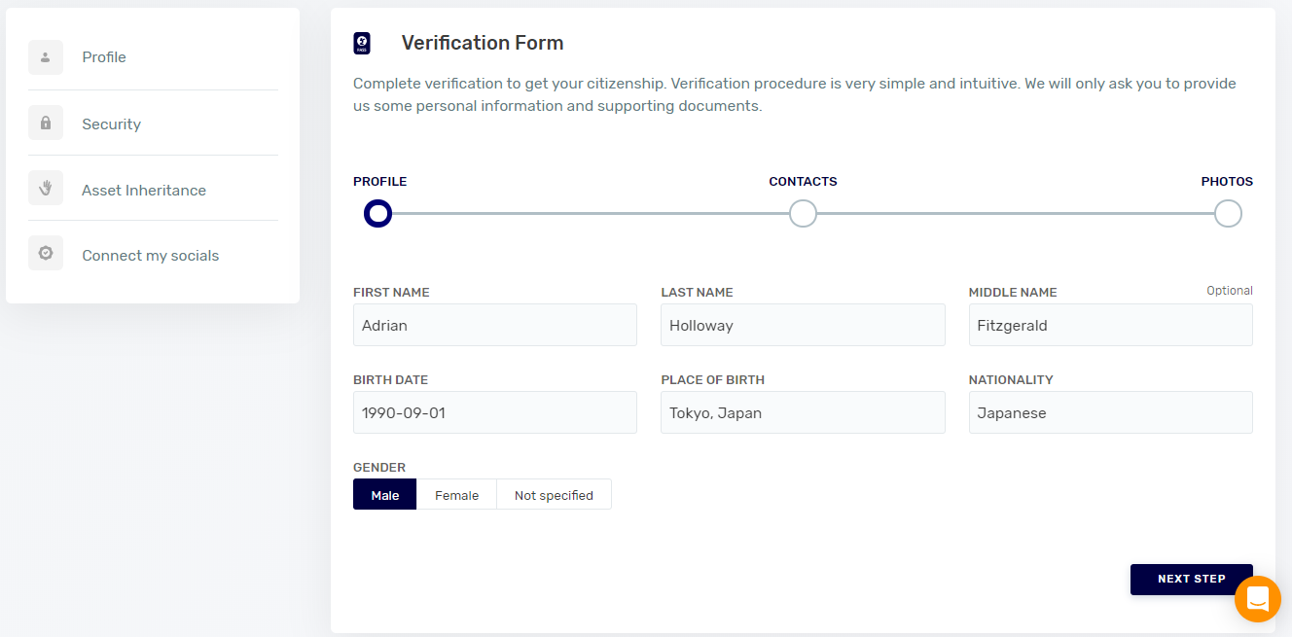Viewport: 1292px width, 637px height.
Task: Click the Middle Name field containing Fitzgerald
Action: pyautogui.click(x=1110, y=325)
